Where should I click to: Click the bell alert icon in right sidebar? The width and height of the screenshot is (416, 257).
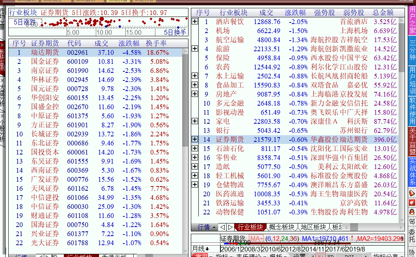(412, 193)
